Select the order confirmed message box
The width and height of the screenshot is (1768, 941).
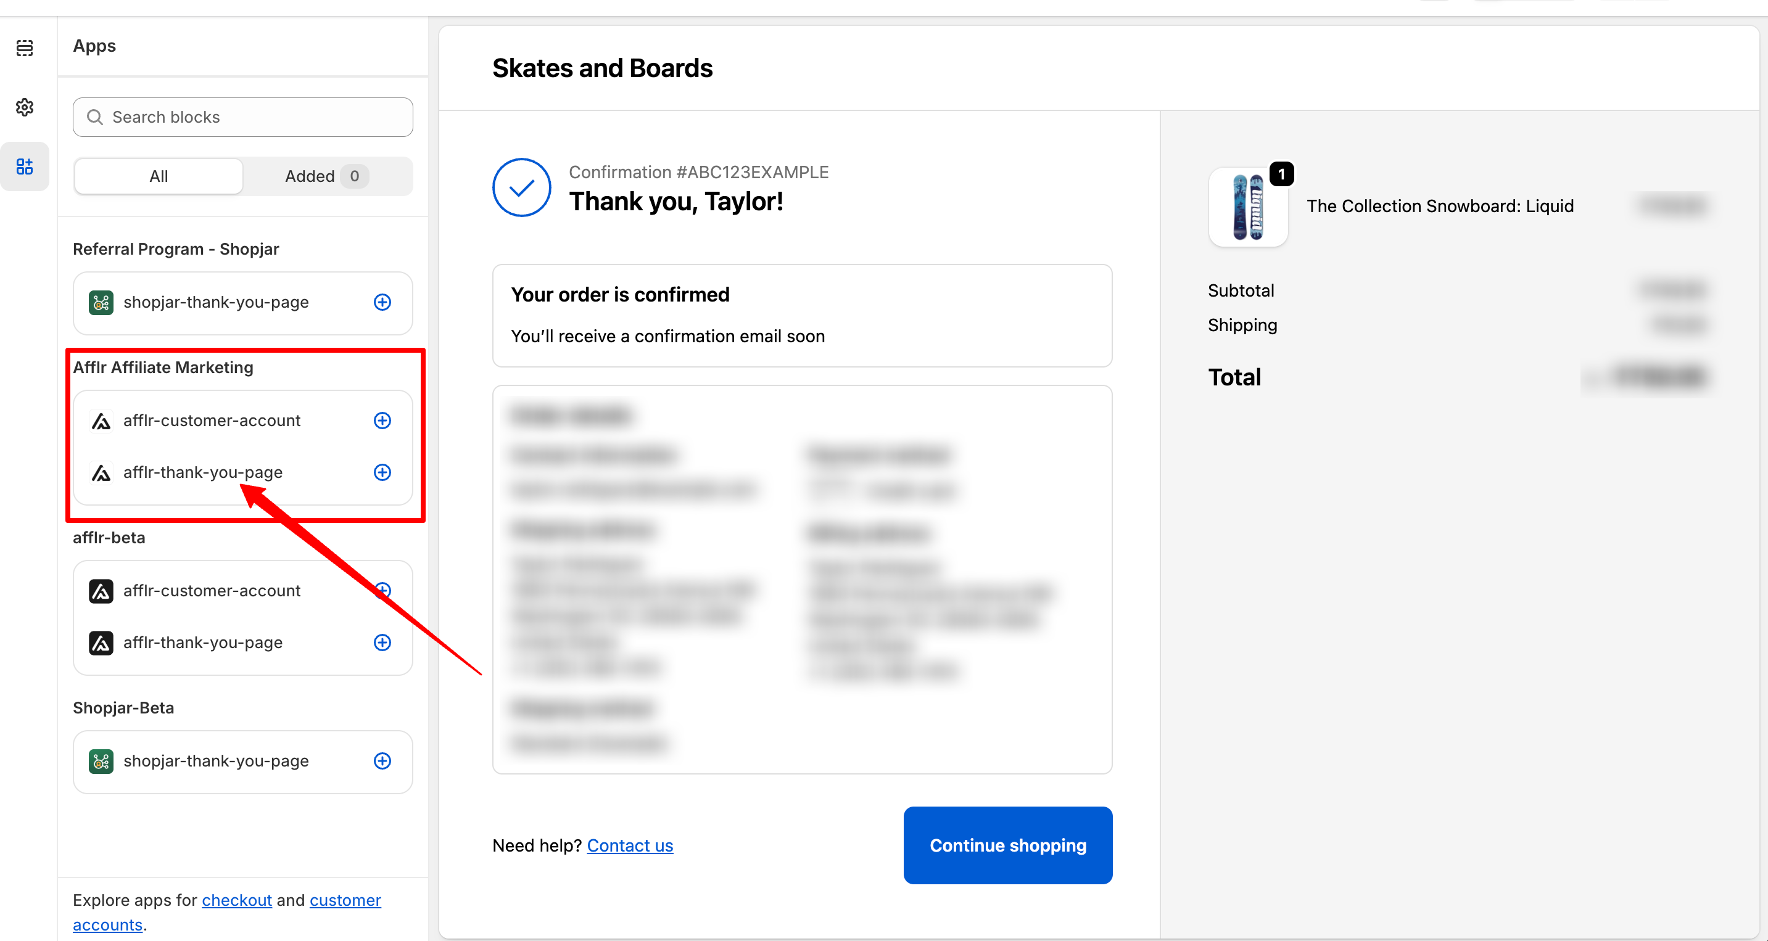click(801, 316)
